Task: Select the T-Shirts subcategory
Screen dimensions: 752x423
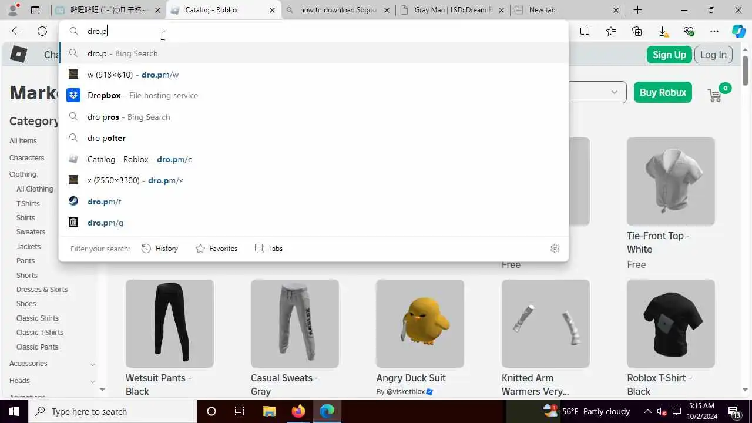Action: pos(28,204)
